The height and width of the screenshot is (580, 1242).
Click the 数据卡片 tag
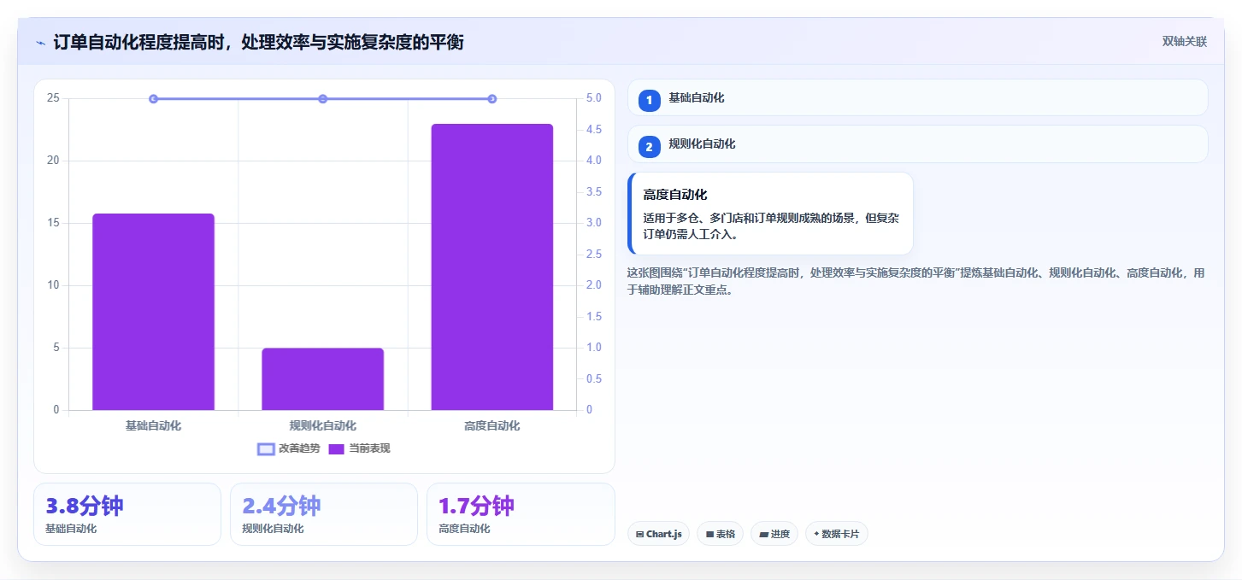[x=836, y=534]
